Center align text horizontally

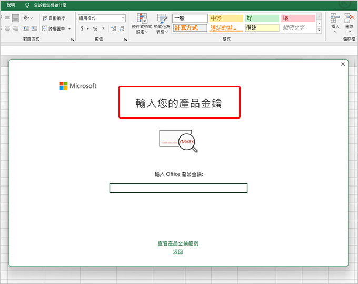tap(7, 28)
